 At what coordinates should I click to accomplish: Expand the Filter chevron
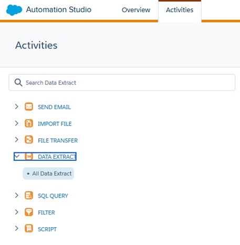click(x=17, y=212)
